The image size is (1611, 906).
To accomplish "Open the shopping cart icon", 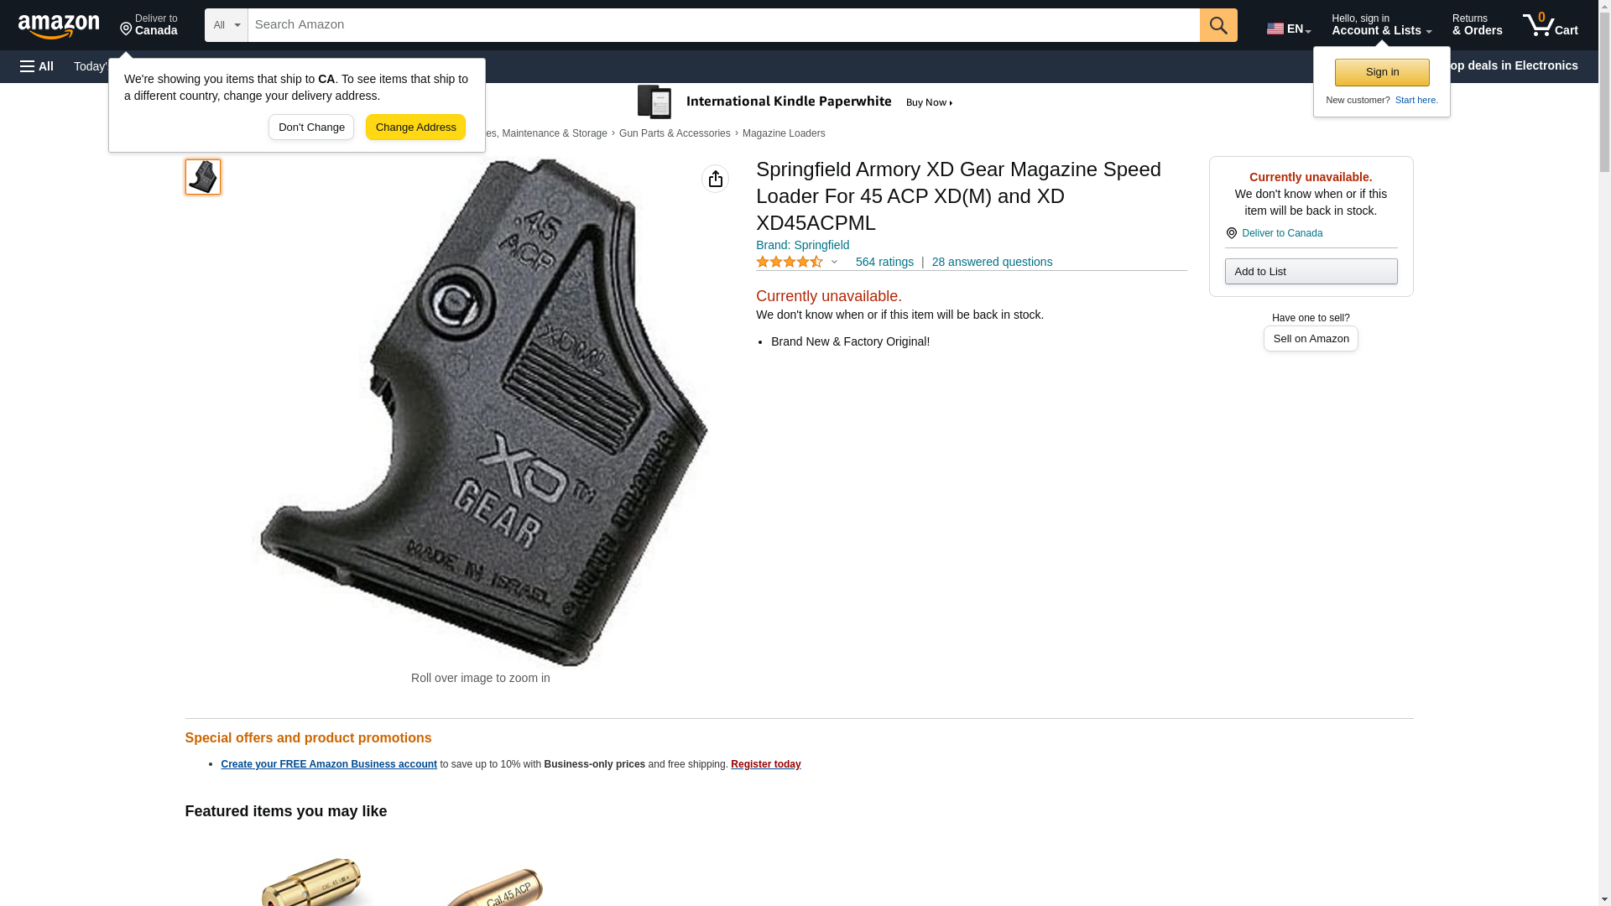I will (1550, 25).
